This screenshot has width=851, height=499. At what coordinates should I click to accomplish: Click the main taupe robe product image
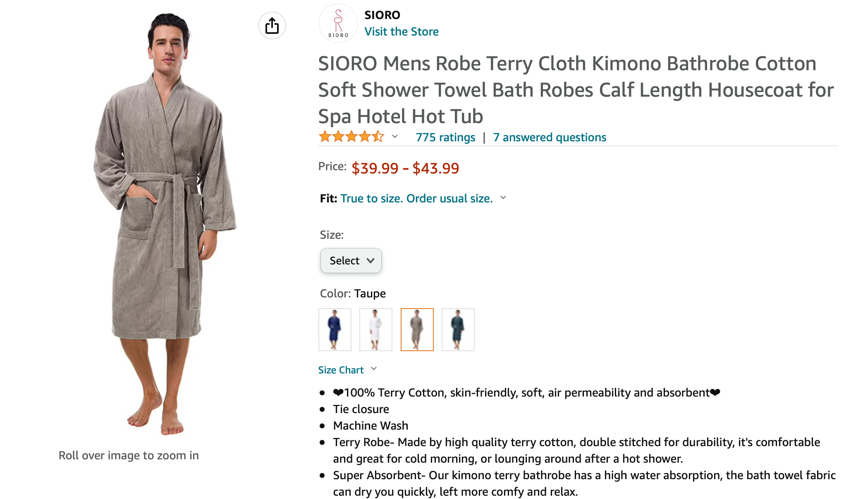click(165, 223)
